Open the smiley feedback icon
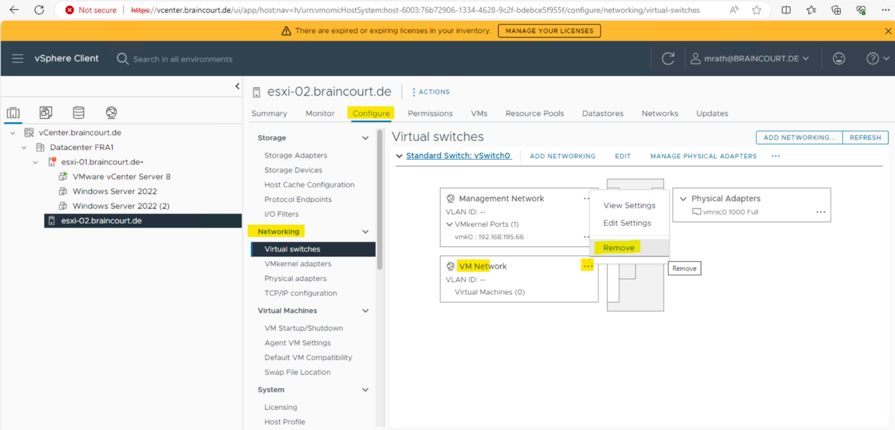This screenshot has height=430, width=895. click(x=838, y=59)
